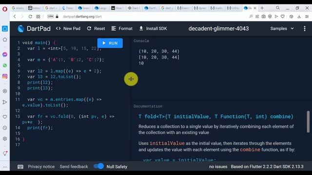Click the snapshot camera icon in address bar
The image size is (312, 175).
pyautogui.click(x=263, y=17)
